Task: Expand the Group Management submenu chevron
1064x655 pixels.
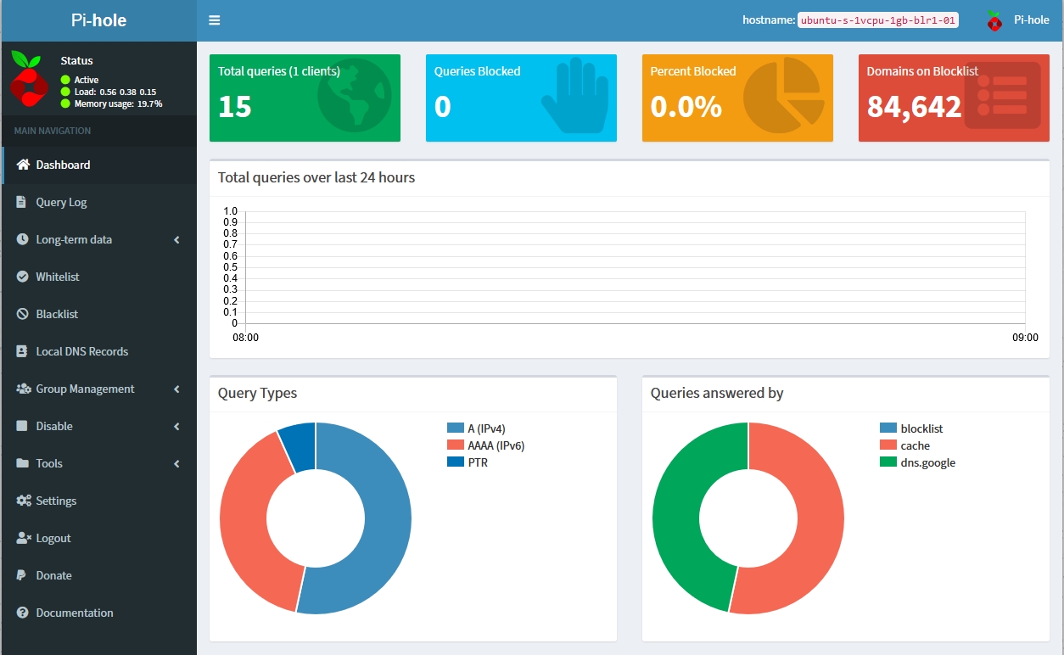Action: (176, 389)
